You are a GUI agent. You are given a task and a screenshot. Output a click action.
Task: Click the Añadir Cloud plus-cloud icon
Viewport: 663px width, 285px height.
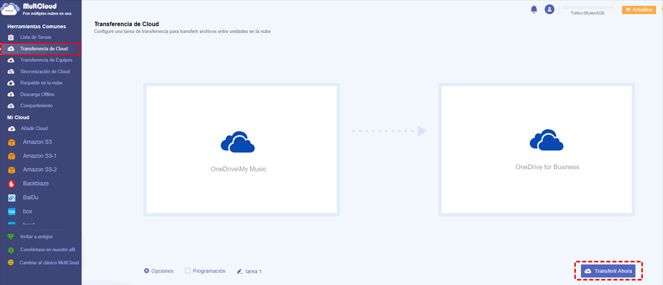pos(11,129)
